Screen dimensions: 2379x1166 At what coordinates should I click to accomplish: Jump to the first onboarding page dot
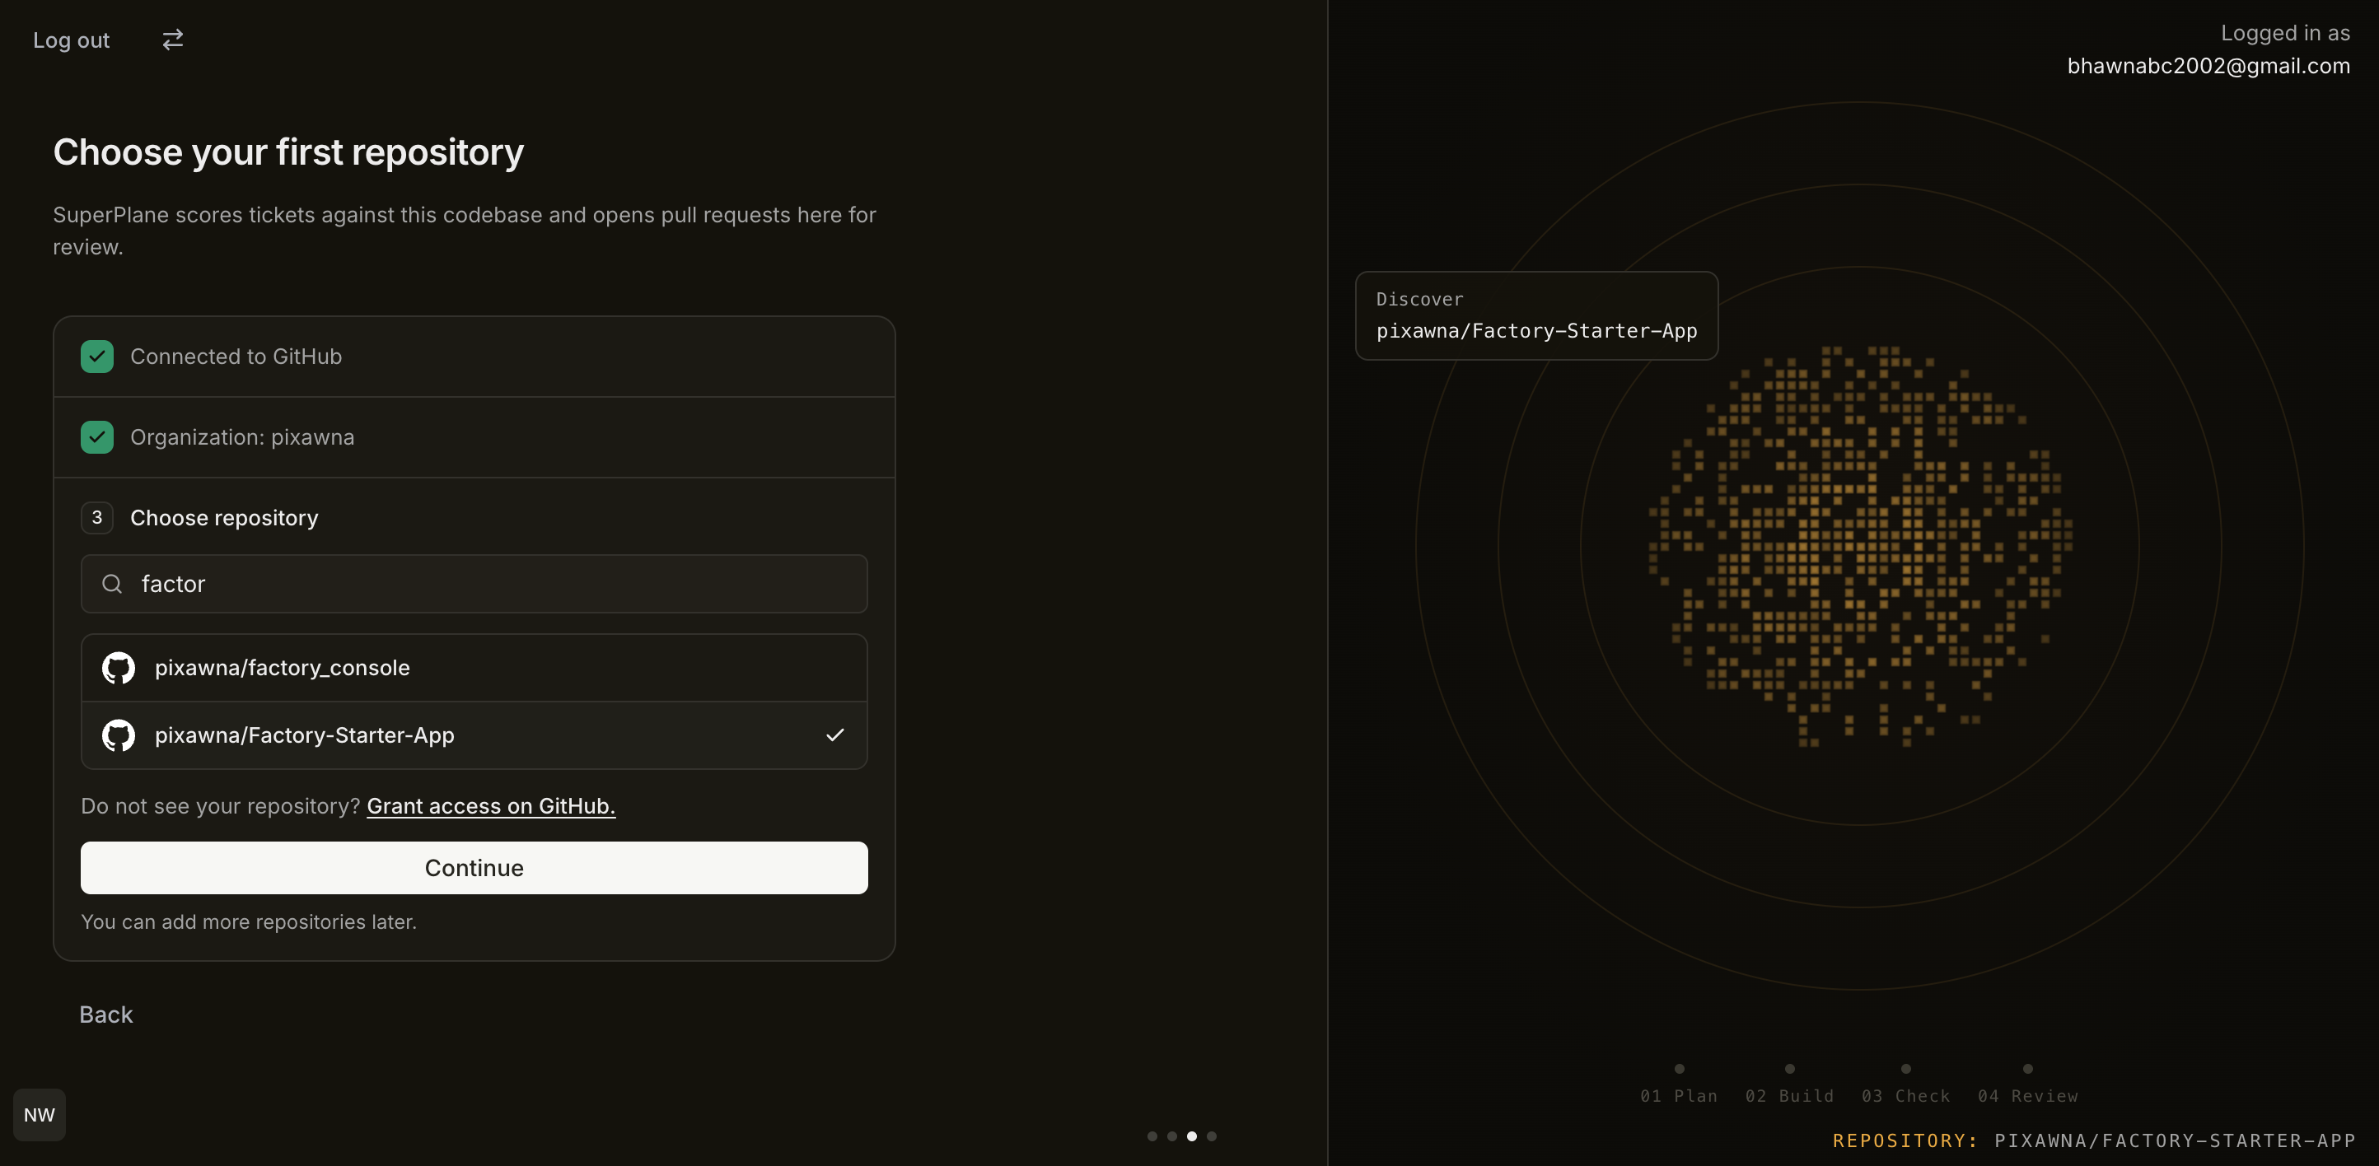[x=1152, y=1136]
